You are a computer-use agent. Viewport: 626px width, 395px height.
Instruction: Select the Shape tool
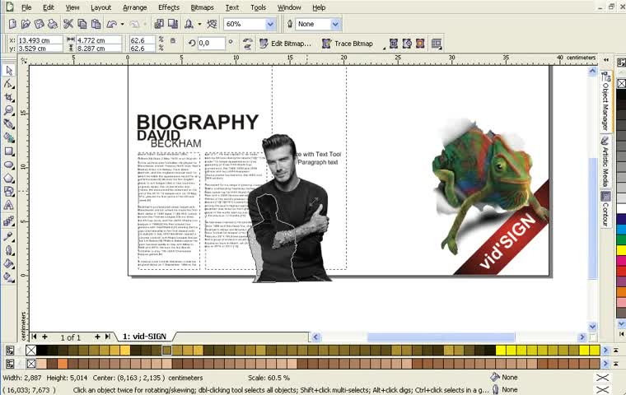coord(9,84)
